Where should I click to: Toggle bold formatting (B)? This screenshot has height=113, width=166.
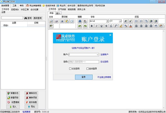[x=92, y=26]
